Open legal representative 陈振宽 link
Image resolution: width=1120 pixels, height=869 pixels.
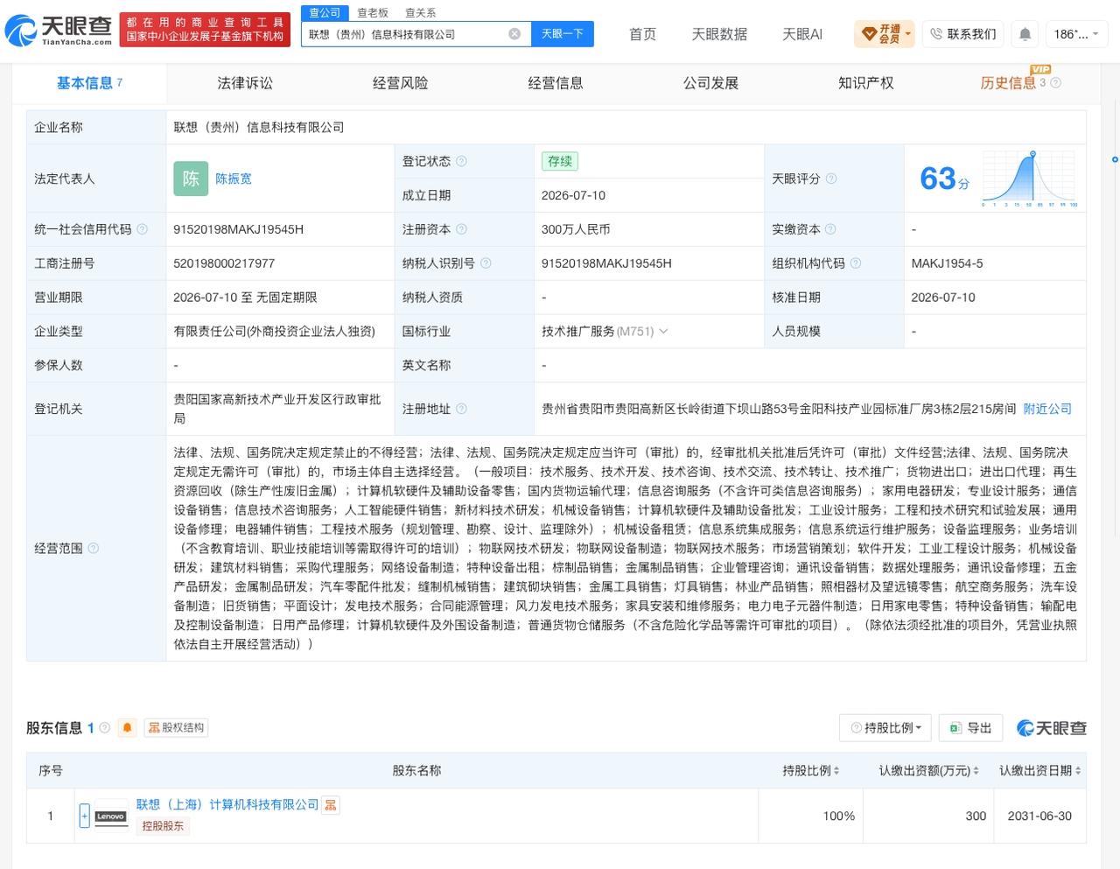(x=234, y=179)
